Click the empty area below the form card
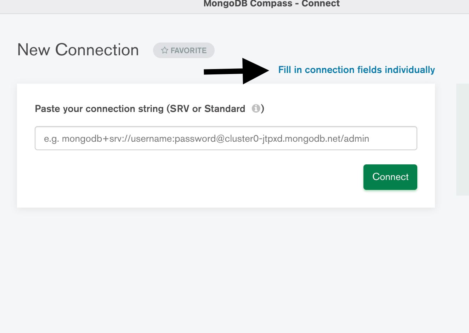 [x=227, y=269]
